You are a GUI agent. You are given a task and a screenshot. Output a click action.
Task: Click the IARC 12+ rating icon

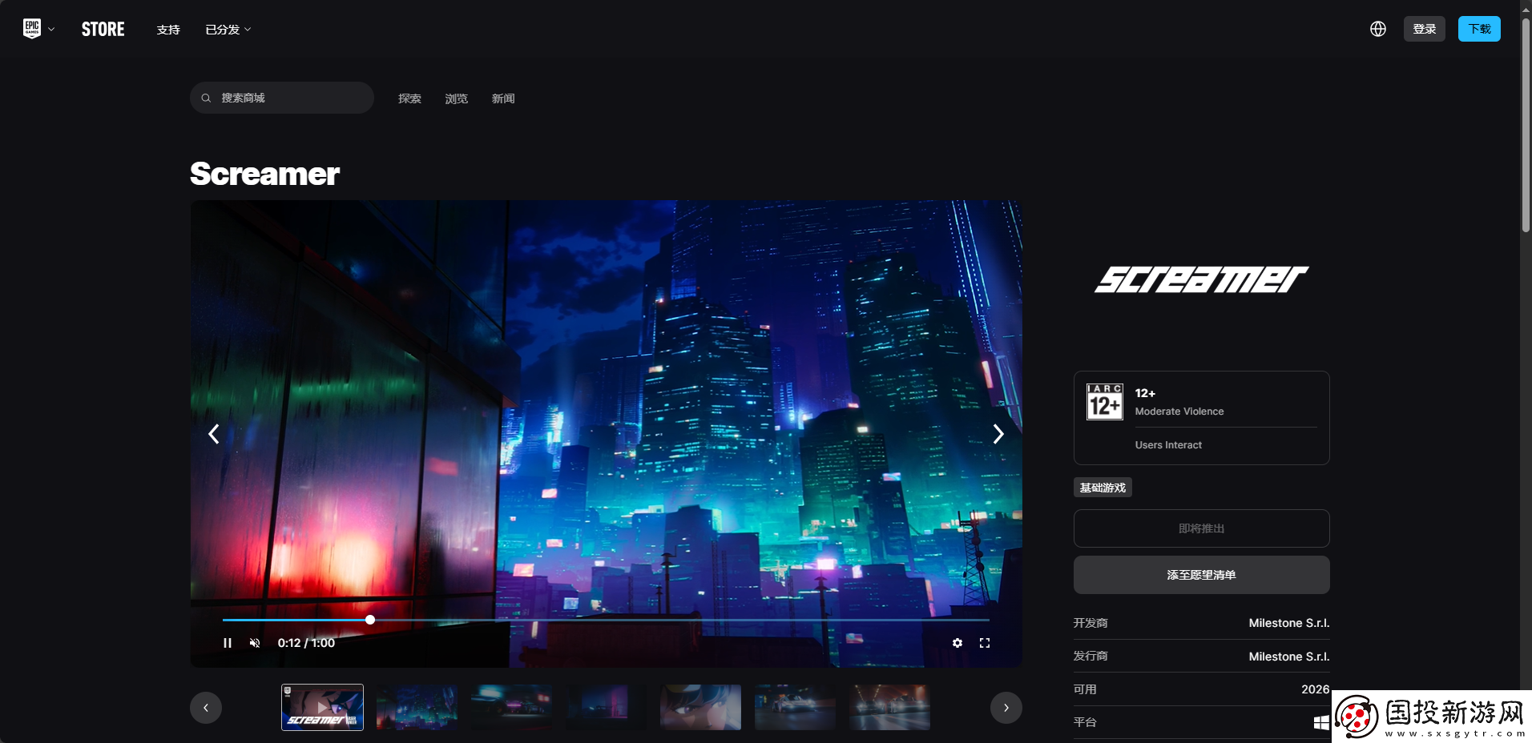click(1105, 402)
